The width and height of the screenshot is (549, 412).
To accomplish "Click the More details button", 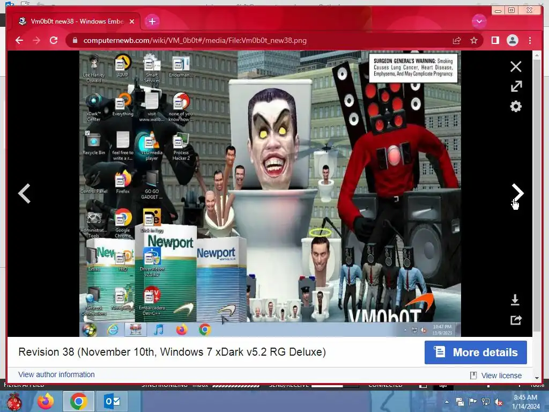I will (476, 352).
